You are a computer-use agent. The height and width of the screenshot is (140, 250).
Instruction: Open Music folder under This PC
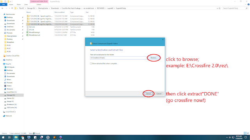pyautogui.click(x=9, y=79)
